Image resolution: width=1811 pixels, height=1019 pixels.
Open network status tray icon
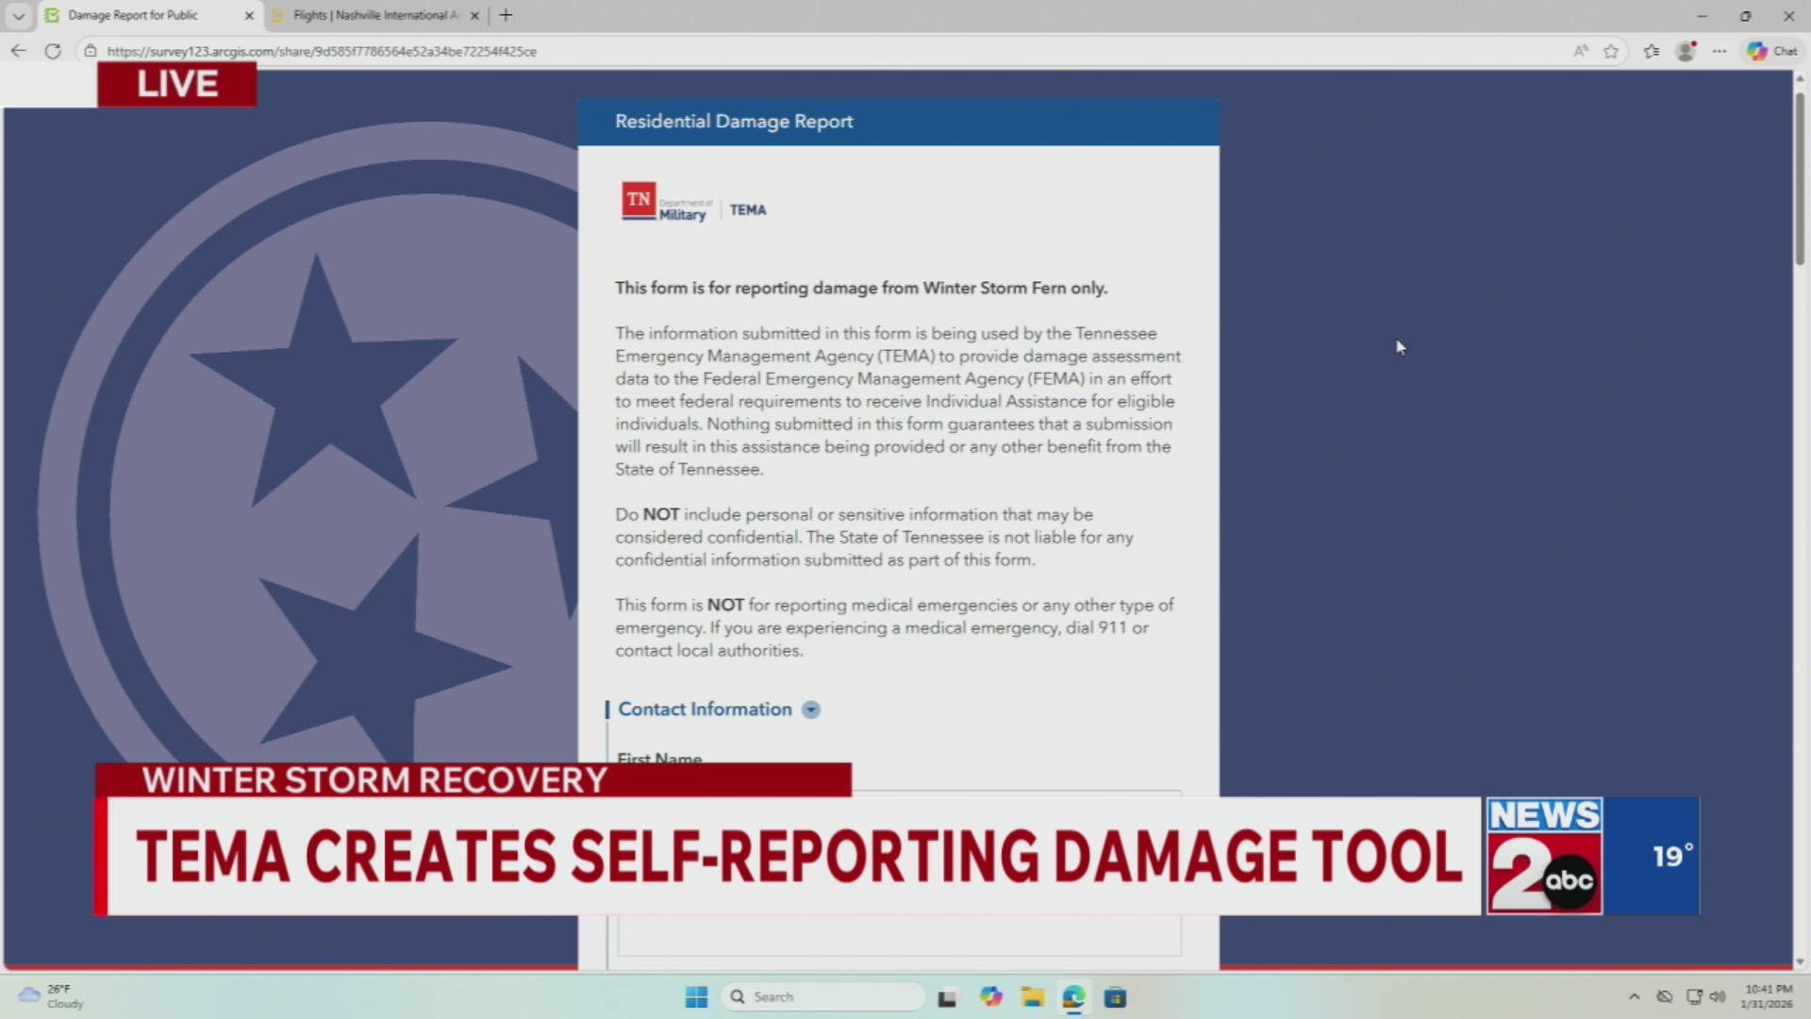[x=1694, y=996]
